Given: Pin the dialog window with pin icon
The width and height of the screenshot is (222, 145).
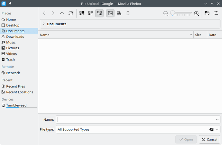Looking at the screenshot, I should (10, 3).
